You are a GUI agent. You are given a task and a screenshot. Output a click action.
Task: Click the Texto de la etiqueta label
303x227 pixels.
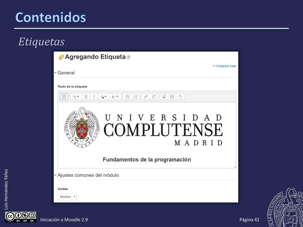72,87
